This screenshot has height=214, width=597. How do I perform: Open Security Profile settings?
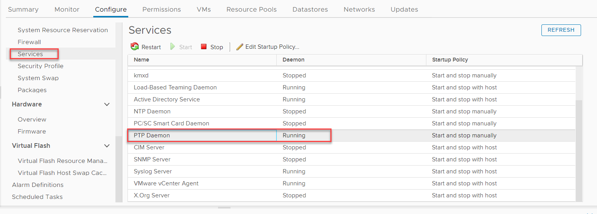coord(40,66)
